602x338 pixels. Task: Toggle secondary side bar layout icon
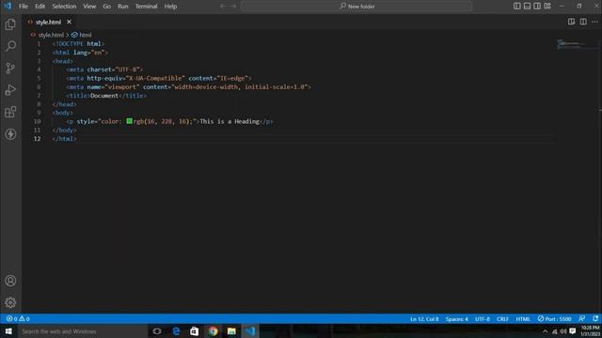537,7
